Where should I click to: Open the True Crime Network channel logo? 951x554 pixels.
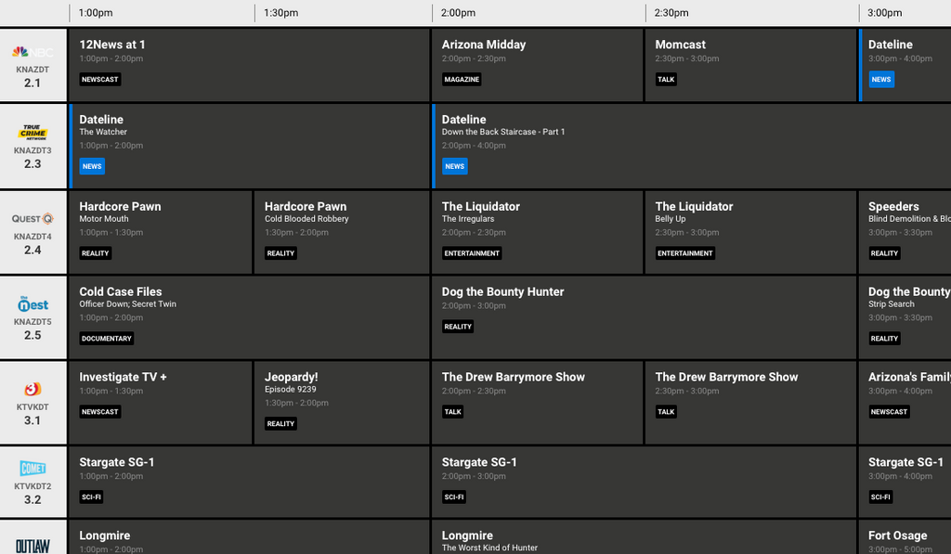tap(33, 133)
